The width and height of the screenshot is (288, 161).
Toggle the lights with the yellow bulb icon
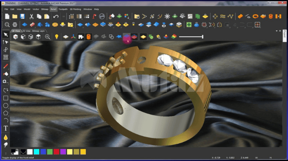(x=57, y=37)
